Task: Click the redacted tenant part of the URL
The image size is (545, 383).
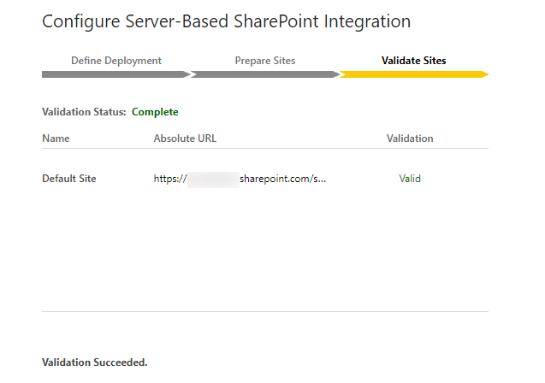Action: (212, 179)
